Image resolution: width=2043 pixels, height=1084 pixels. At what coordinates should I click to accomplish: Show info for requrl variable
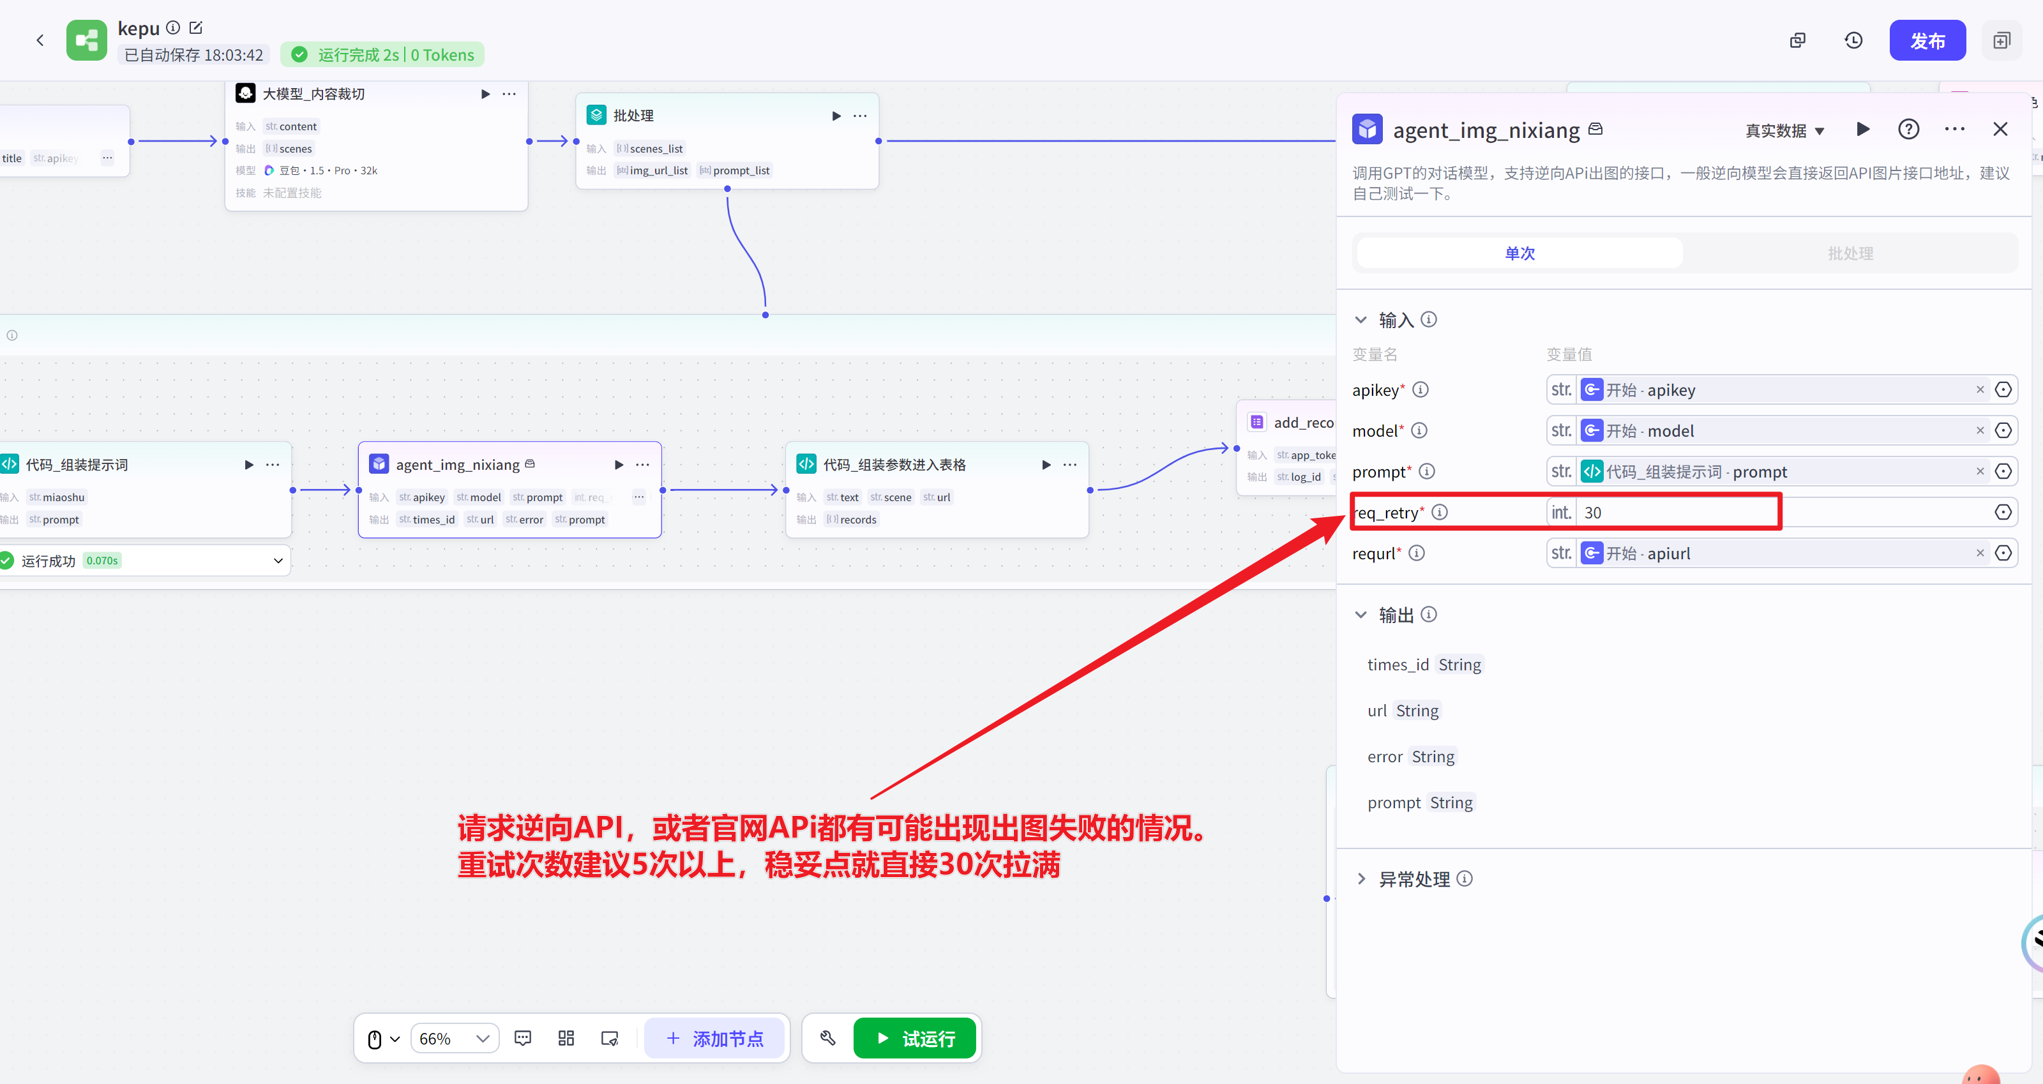point(1417,553)
